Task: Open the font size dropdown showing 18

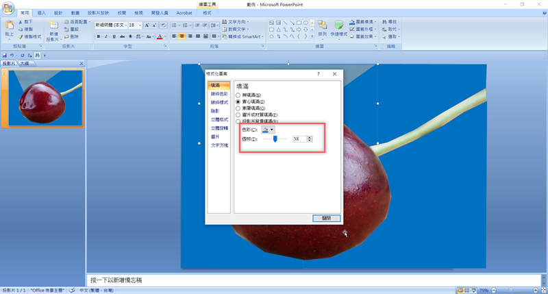Action: 140,25
